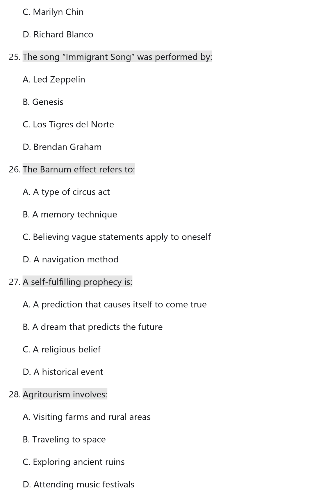Image resolution: width=314 pixels, height=495 pixels.
Task: Click on answer D. Brendan Graham
Action: [62, 147]
